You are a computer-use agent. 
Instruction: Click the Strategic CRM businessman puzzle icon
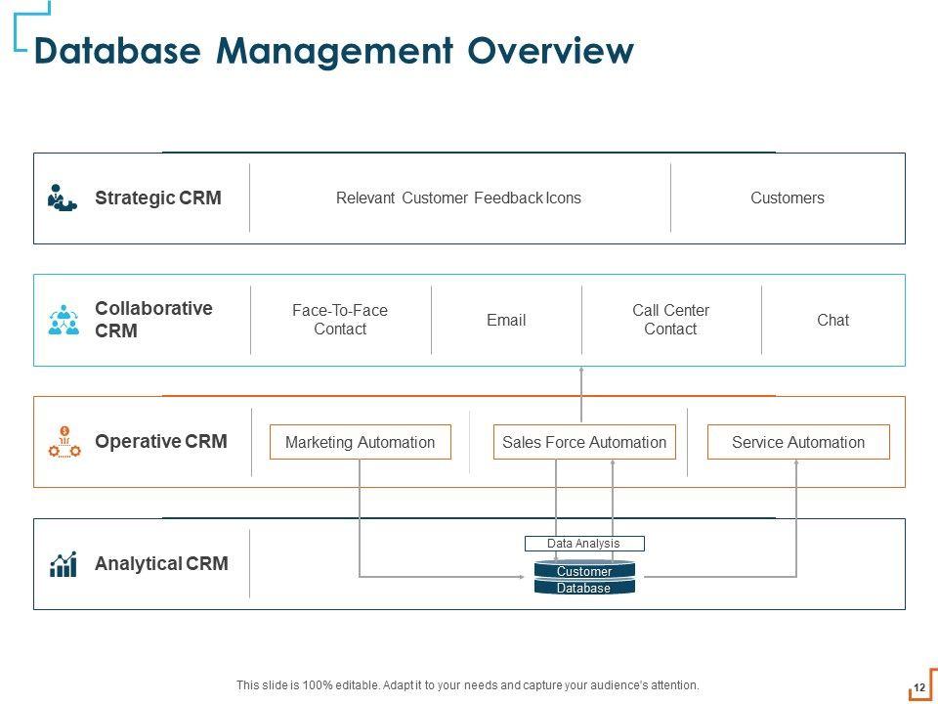(x=63, y=198)
